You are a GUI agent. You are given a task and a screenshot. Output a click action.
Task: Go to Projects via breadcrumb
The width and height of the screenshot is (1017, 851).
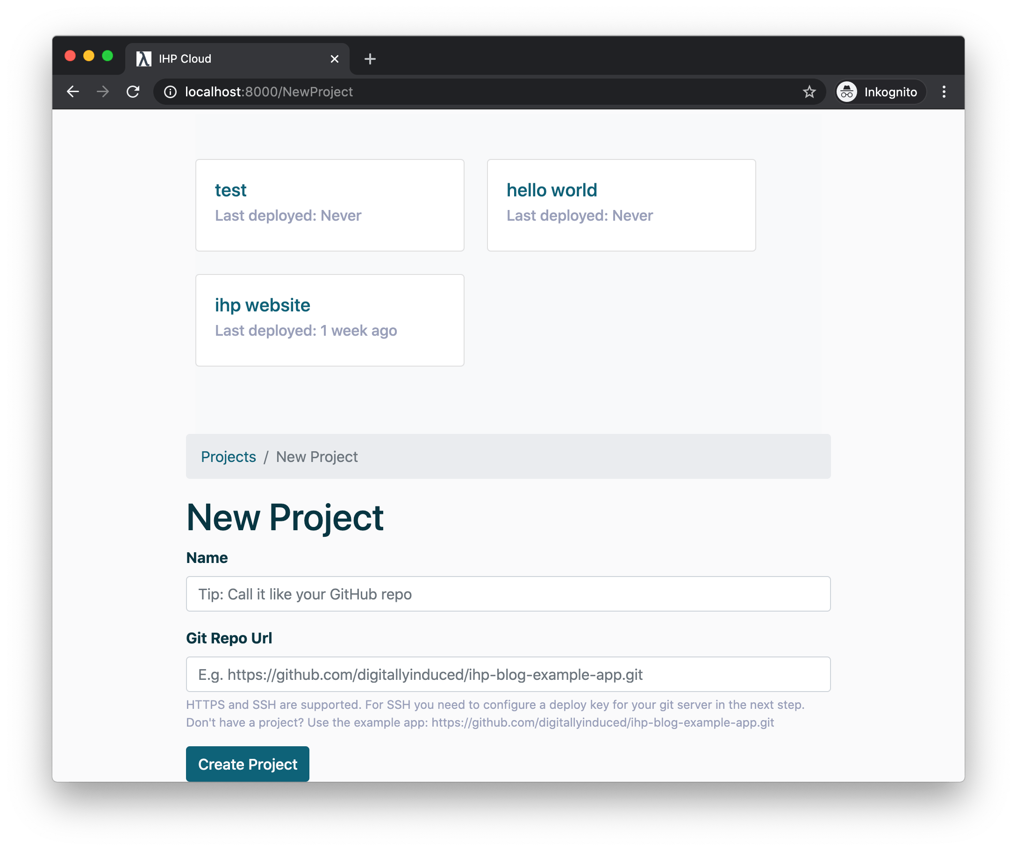pyautogui.click(x=228, y=456)
